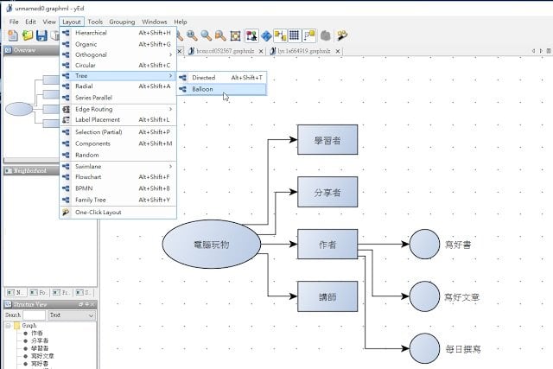Click the Structure View search field
This screenshot has height=369, width=553.
tap(34, 315)
